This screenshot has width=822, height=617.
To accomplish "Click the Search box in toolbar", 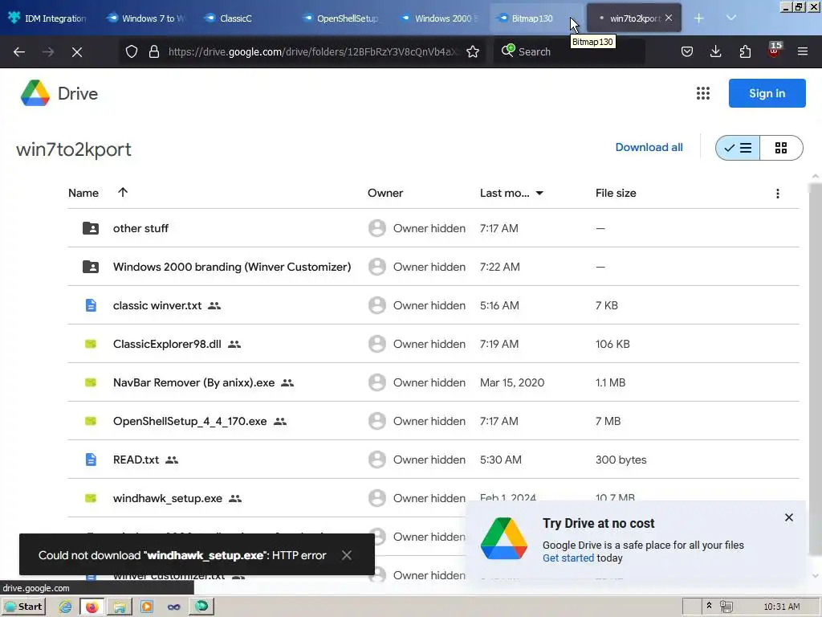I will [x=569, y=51].
